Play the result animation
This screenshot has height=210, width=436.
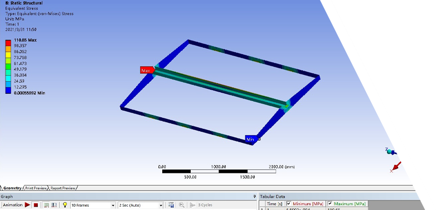tap(27, 205)
